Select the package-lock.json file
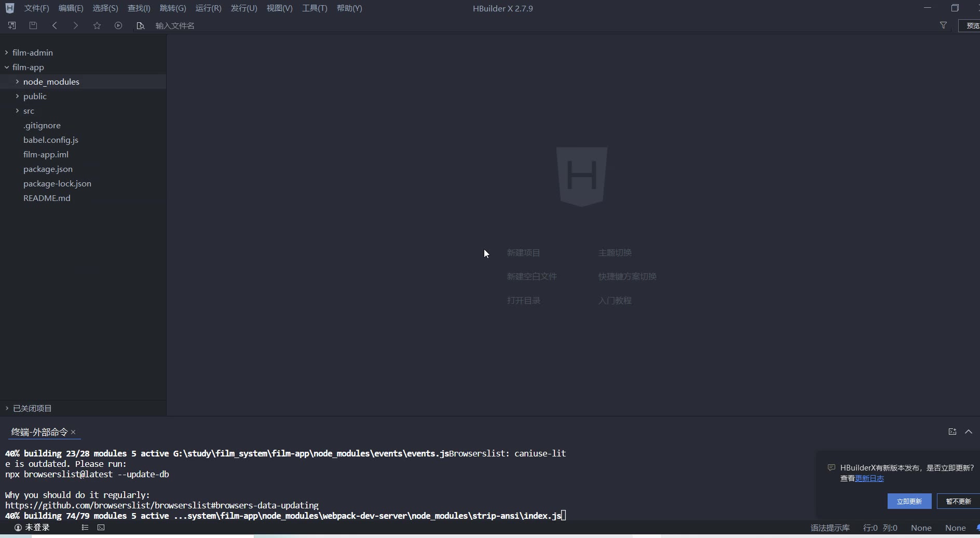 pyautogui.click(x=57, y=183)
